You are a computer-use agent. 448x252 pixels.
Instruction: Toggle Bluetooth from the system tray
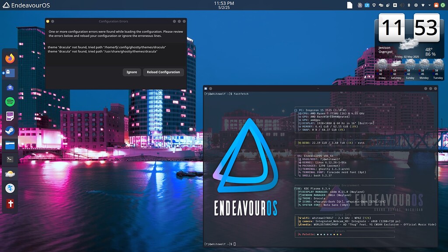[409, 5]
